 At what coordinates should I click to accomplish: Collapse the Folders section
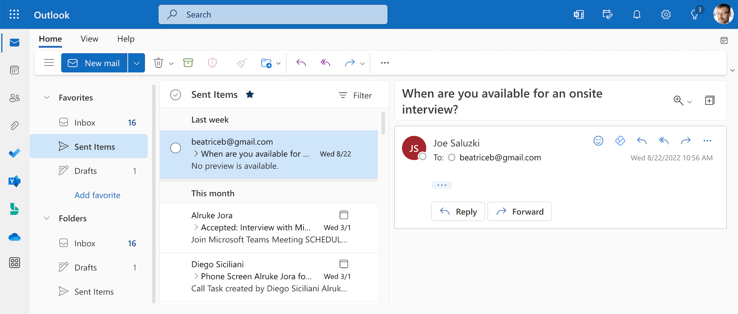click(x=47, y=218)
